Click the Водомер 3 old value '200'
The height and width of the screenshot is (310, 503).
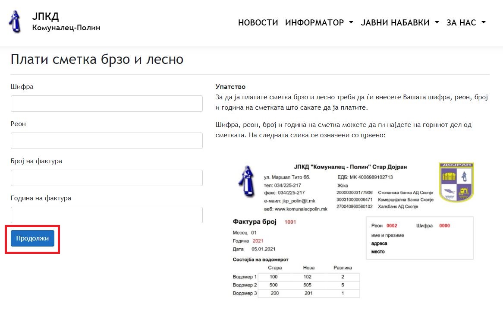click(275, 293)
